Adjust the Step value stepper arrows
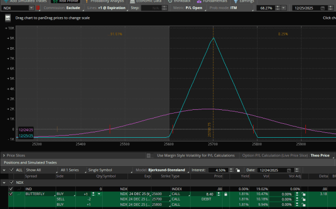Viewport: 336px width, 209px height. point(165,8)
